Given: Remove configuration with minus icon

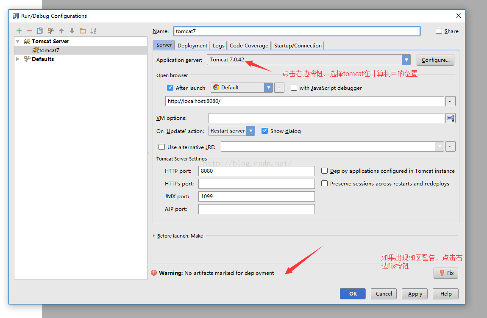Looking at the screenshot, I should 30,31.
